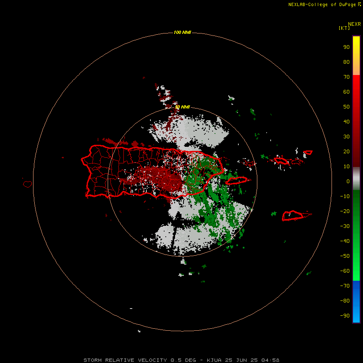The height and width of the screenshot is (363, 363).
Task: Click the -50 value on the velocity scale
Action: coord(345,256)
